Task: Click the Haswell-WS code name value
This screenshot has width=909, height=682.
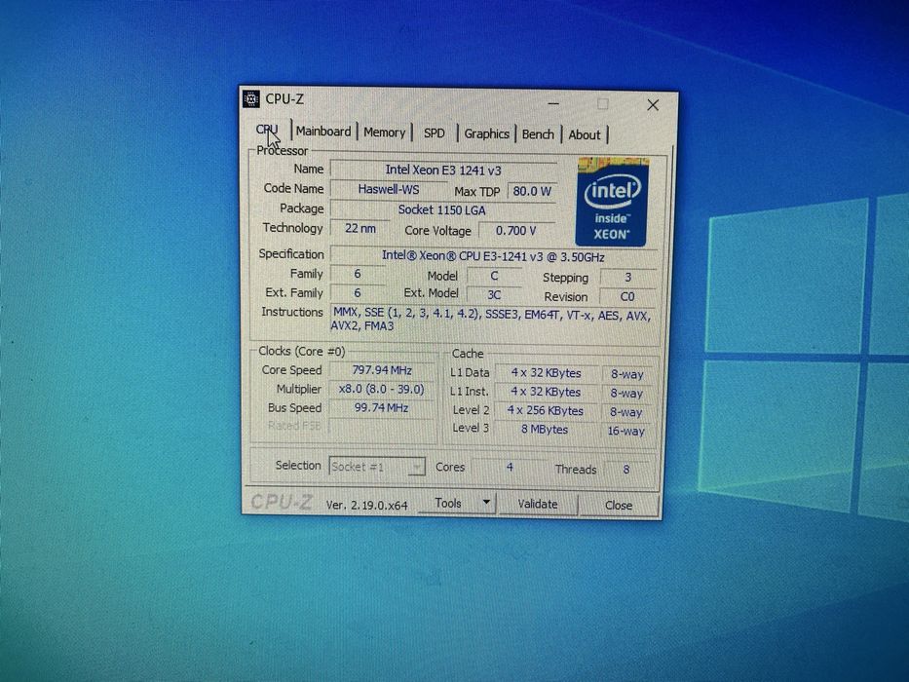Action: click(x=389, y=189)
